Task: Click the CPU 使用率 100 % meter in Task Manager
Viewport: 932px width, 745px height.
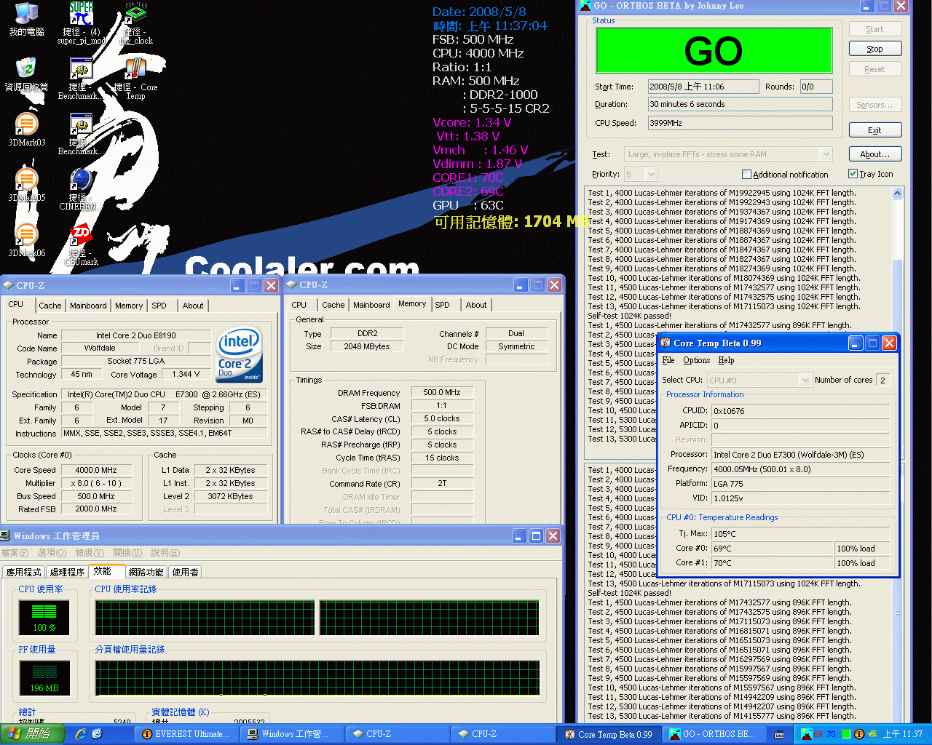Action: point(44,616)
